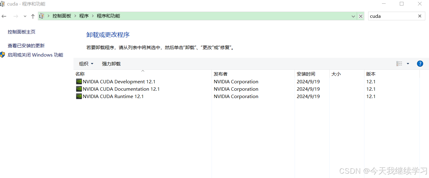Click publisher cell of CUDA Runtime row
This screenshot has height=178, width=429.
(x=236, y=96)
